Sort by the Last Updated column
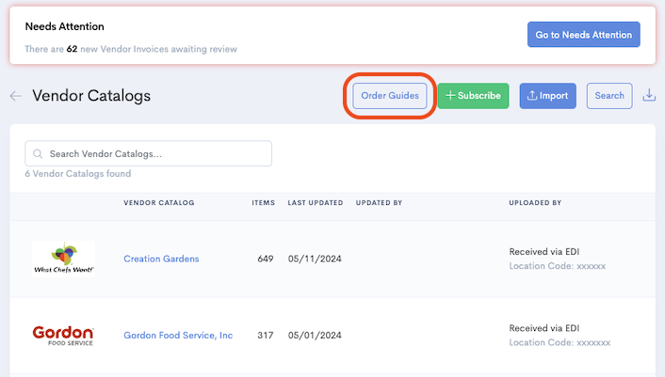Screen dimensions: 665x377 click(x=316, y=203)
